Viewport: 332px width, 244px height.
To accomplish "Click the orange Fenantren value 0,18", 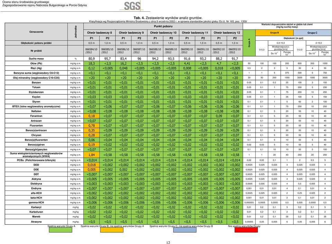I will coord(91,116).
